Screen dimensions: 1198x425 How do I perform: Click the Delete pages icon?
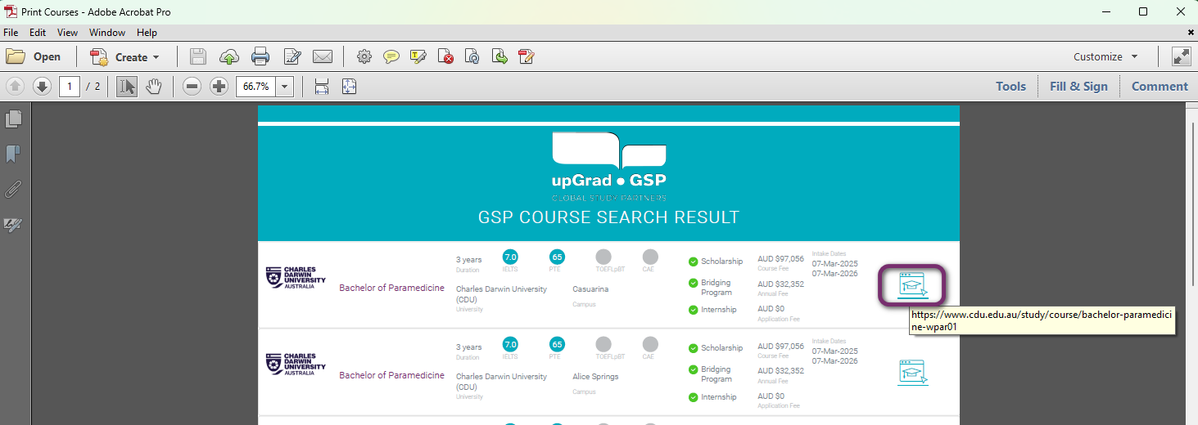[x=445, y=56]
